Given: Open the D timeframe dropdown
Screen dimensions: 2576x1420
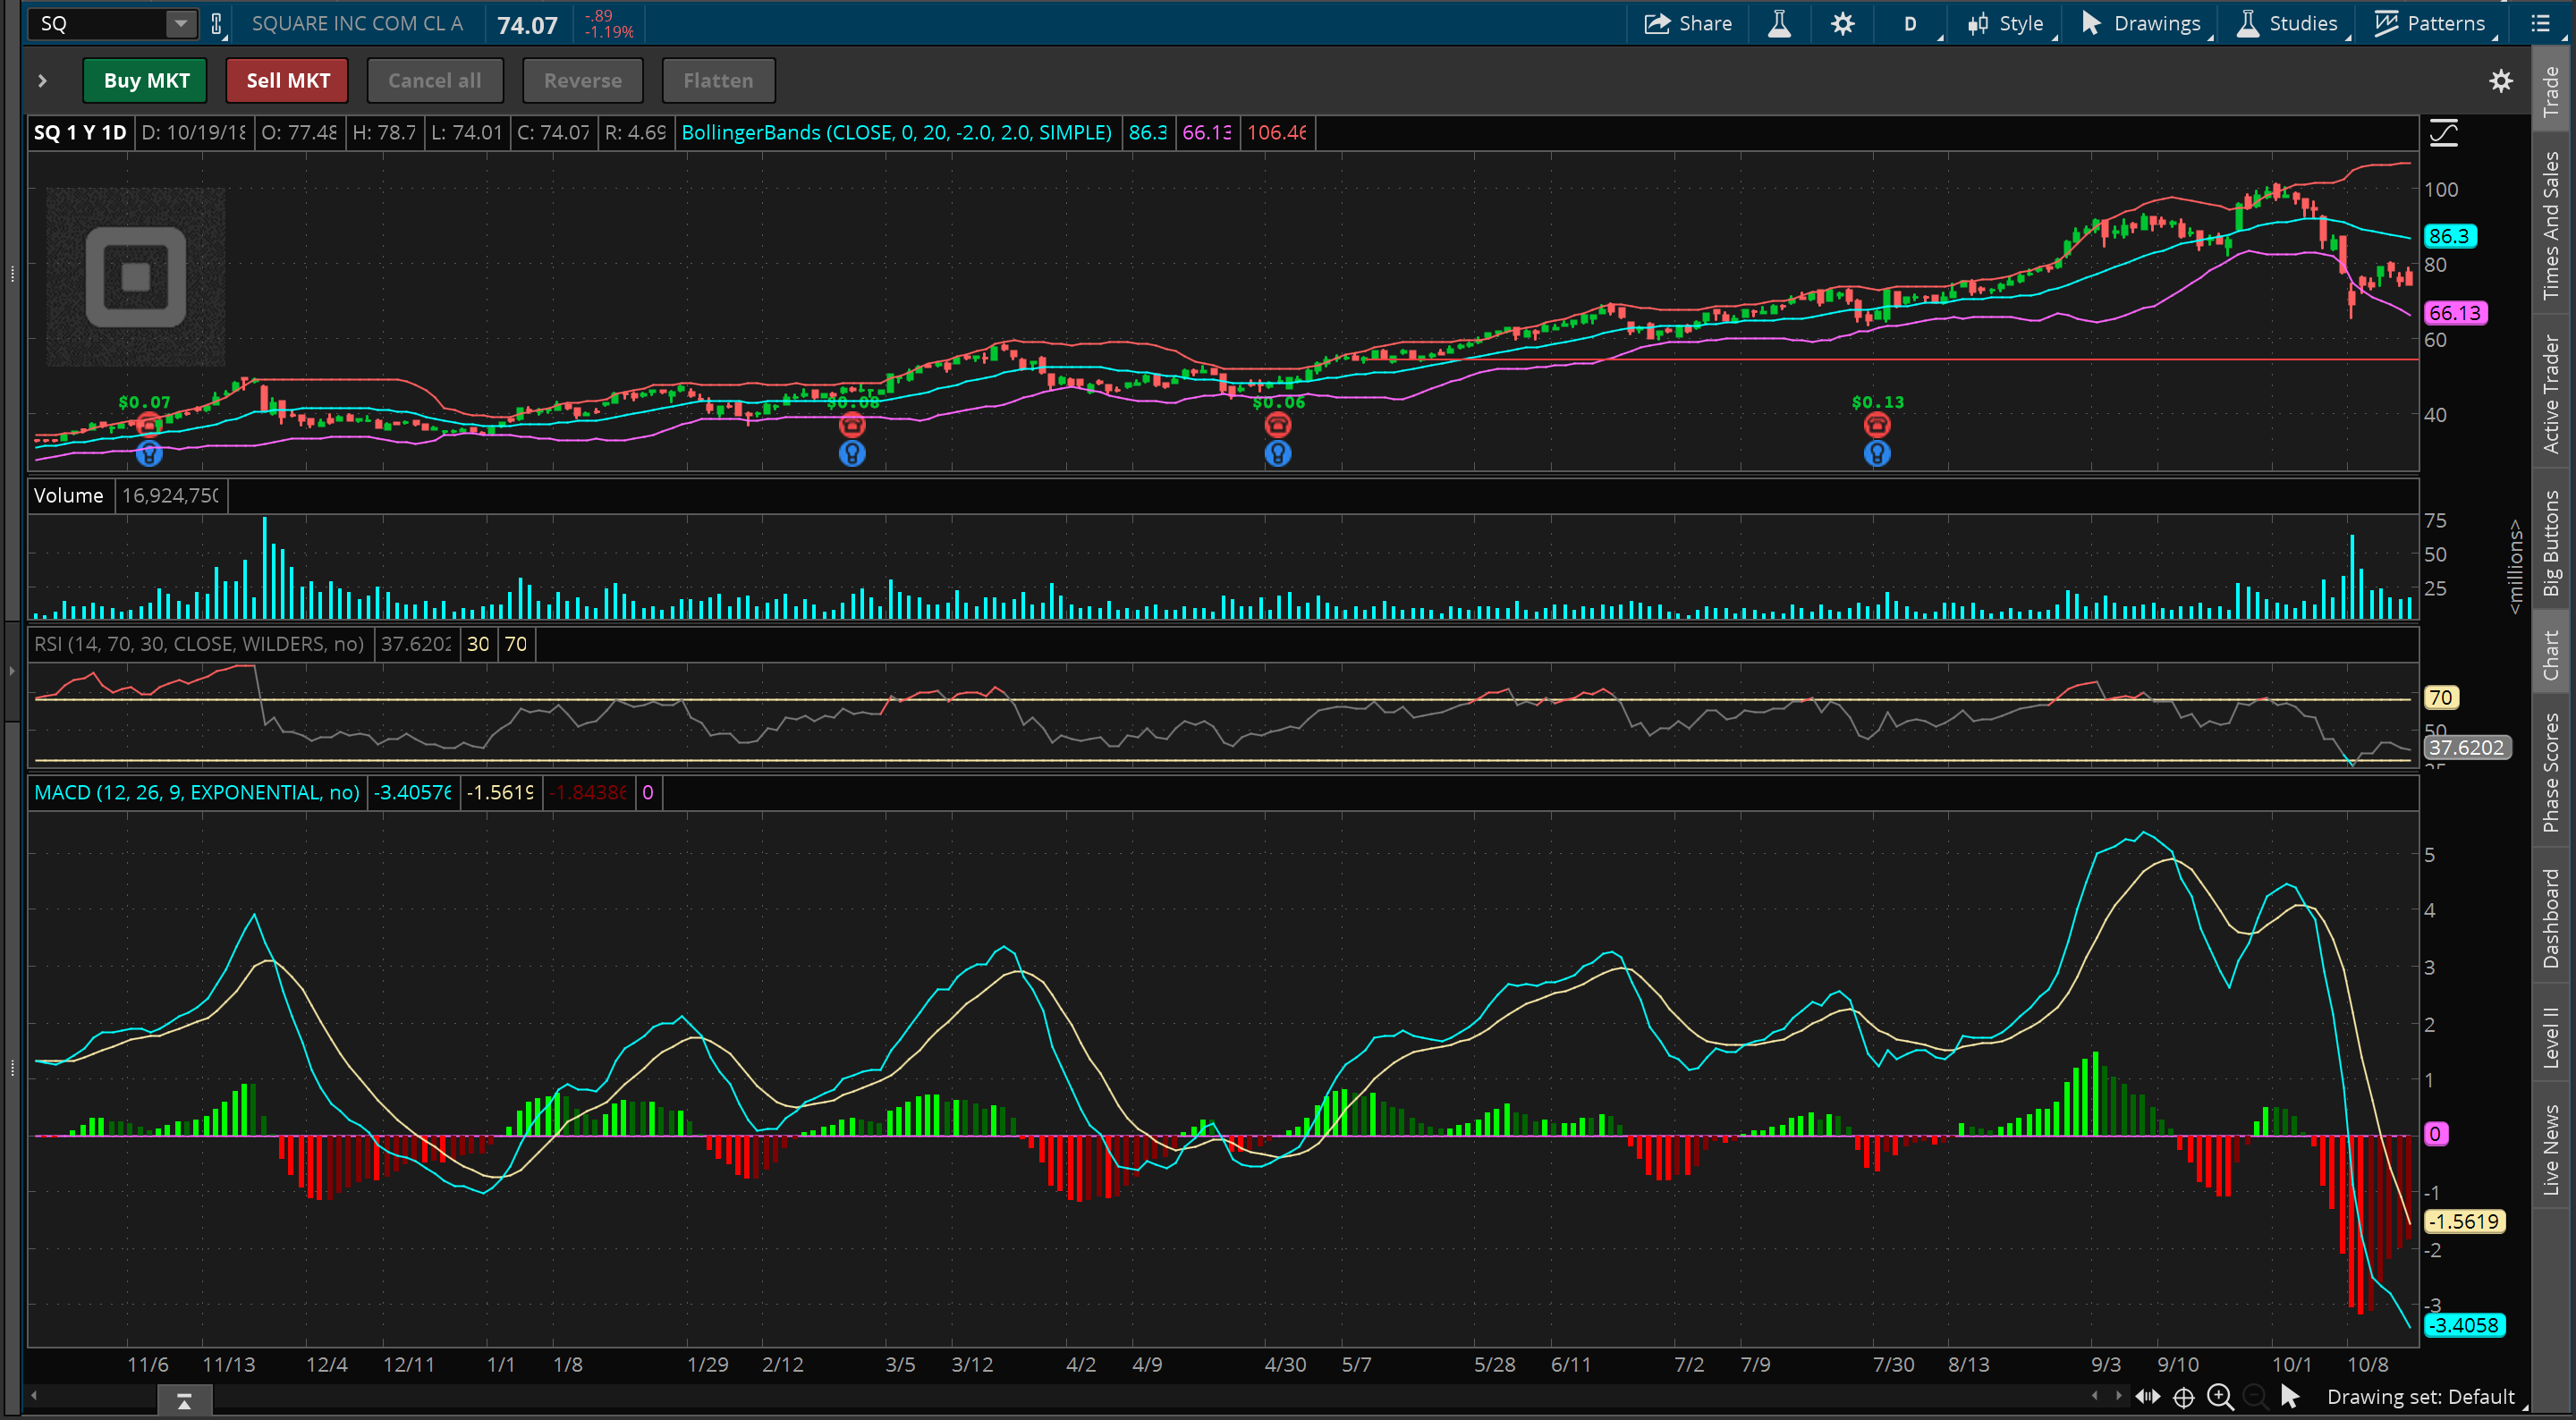Looking at the screenshot, I should pyautogui.click(x=1910, y=24).
